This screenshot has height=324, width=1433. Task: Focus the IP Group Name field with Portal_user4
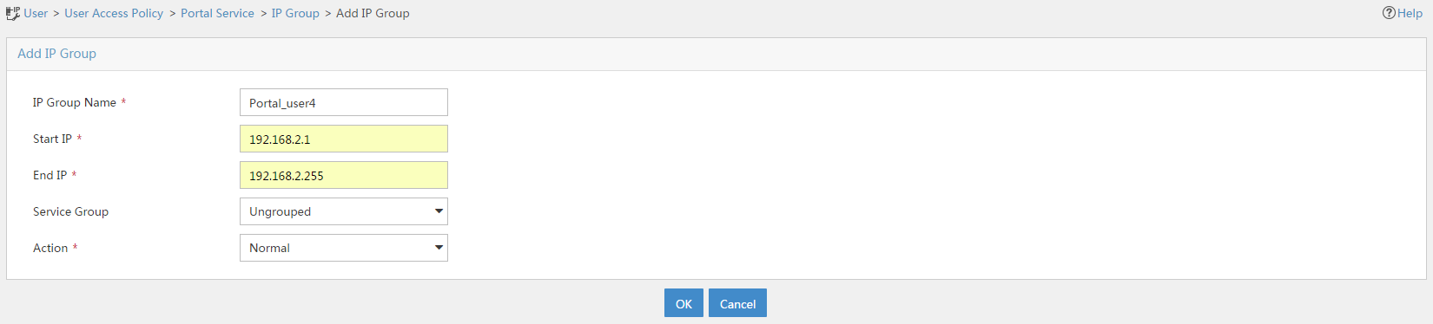(x=344, y=102)
